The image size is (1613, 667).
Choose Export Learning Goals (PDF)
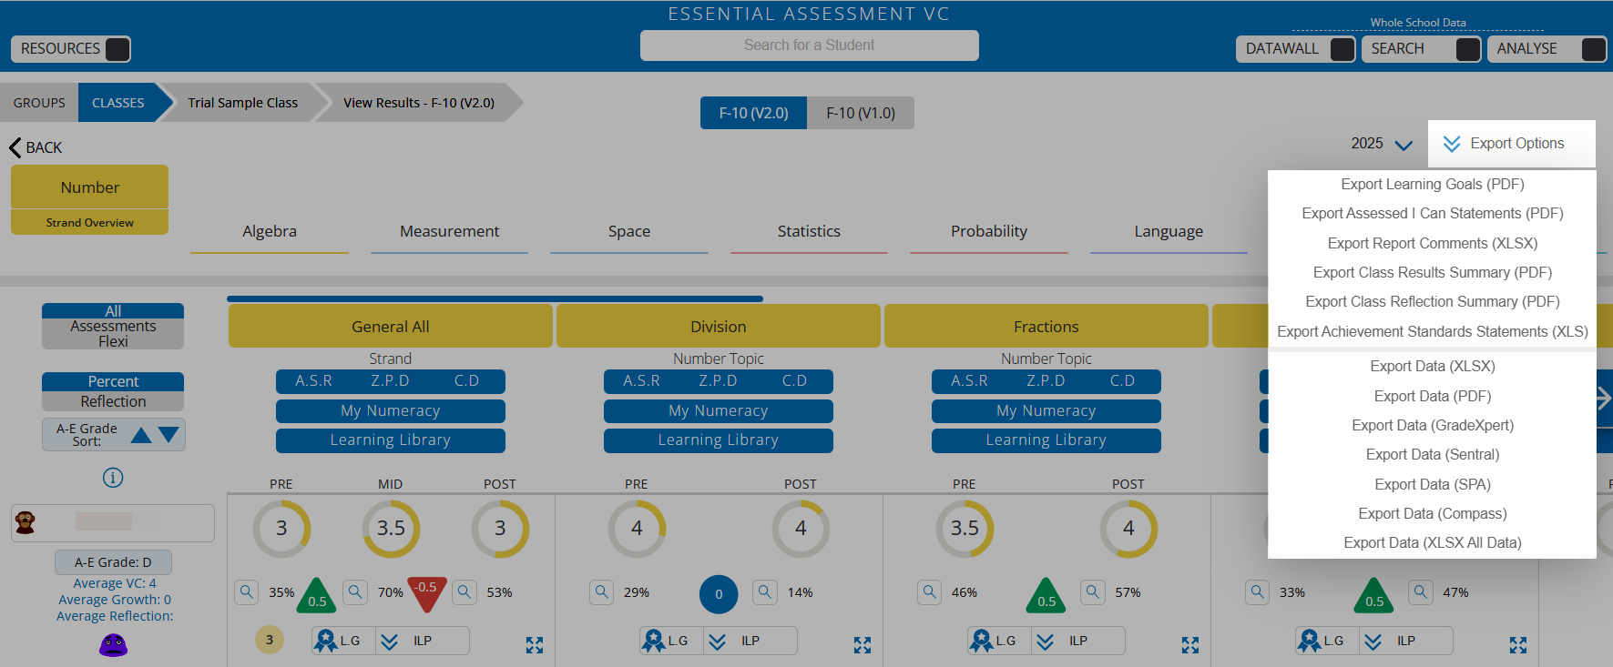1432,184
